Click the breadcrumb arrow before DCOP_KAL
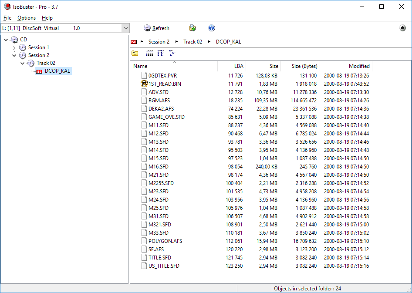Screen dimensions: 412x293 pos(209,42)
